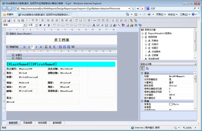Select the line drawing tool

[x=119, y=25]
